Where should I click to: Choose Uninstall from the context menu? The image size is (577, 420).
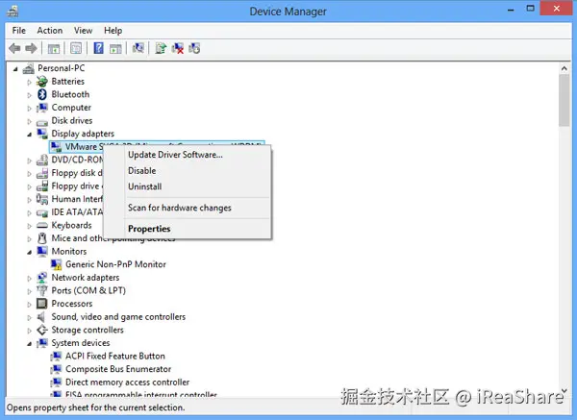pyautogui.click(x=188, y=186)
